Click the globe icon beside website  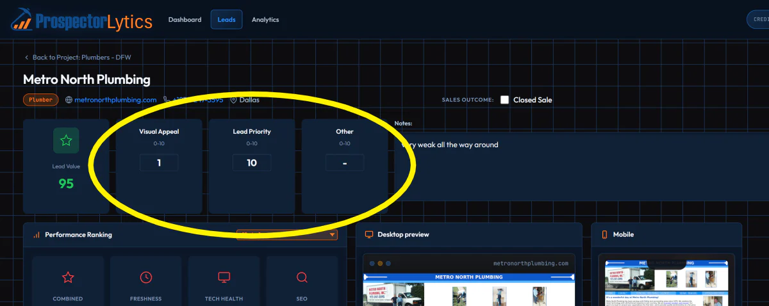[x=69, y=100]
